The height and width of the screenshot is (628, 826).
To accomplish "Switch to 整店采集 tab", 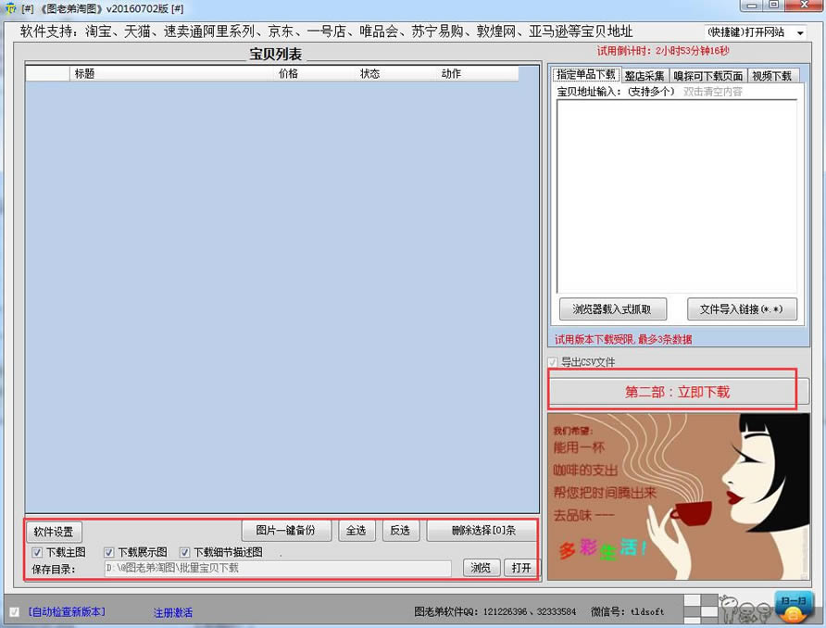I will 645,76.
